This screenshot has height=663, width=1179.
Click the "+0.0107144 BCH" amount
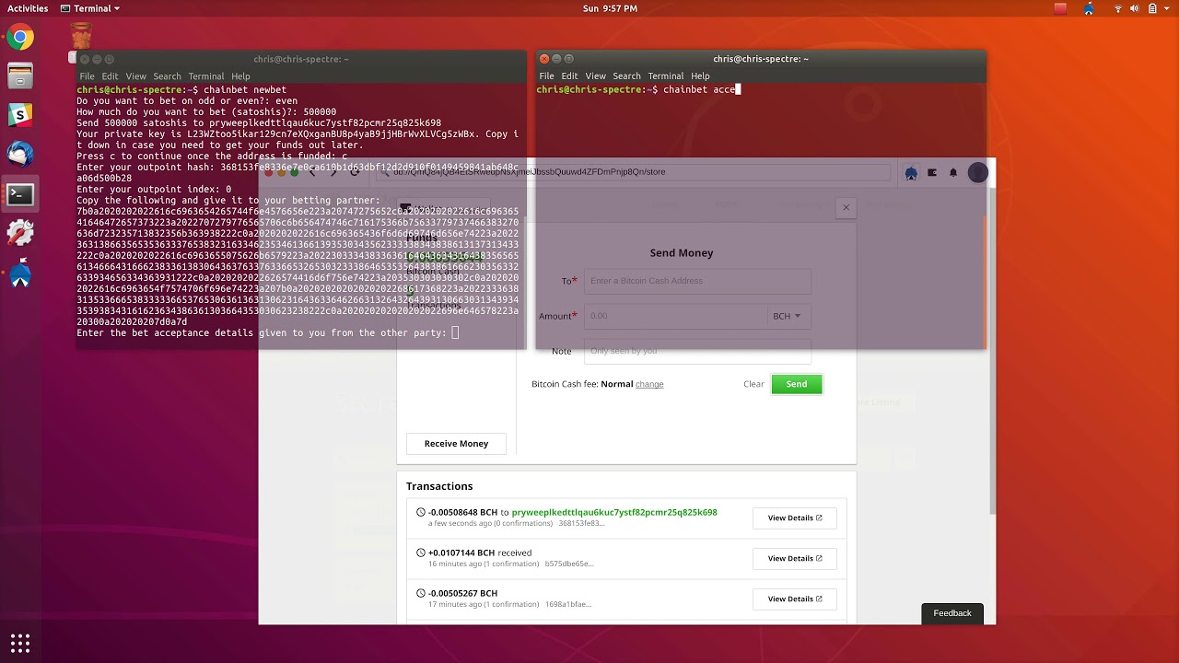click(x=461, y=552)
